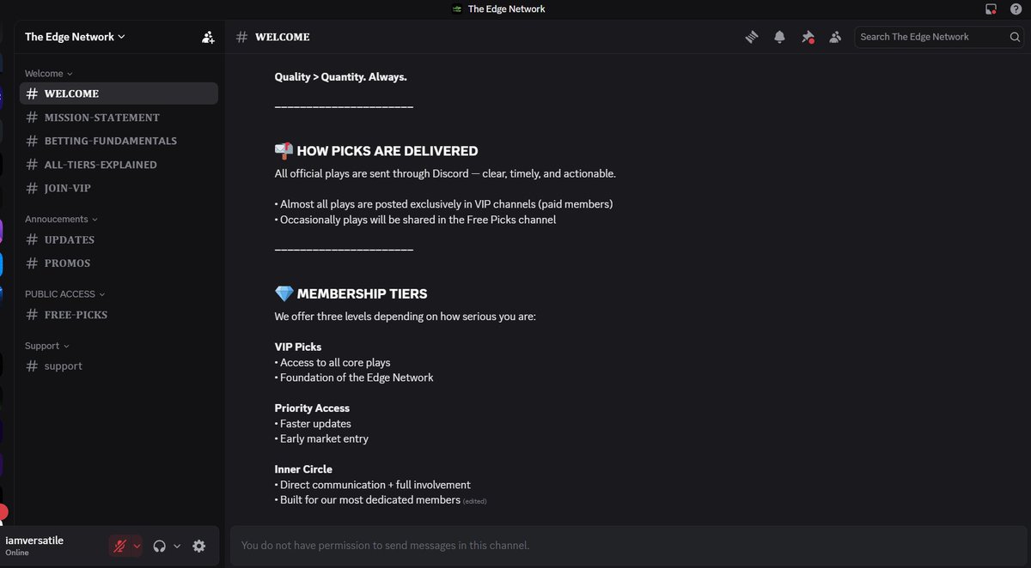Open the Threads icon in channel header
Viewport: 1031px width, 568px height.
point(752,37)
